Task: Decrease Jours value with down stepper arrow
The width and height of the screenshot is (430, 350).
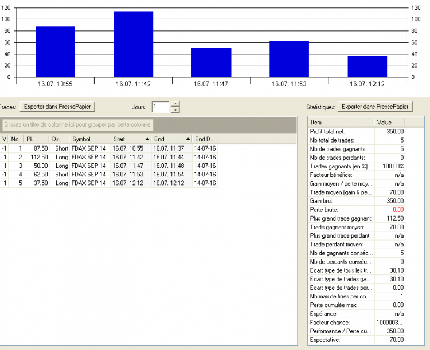Action: coord(175,110)
